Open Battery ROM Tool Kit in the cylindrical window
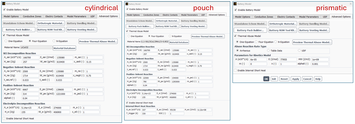Viewport: 355px width, 124px height. (51, 30)
